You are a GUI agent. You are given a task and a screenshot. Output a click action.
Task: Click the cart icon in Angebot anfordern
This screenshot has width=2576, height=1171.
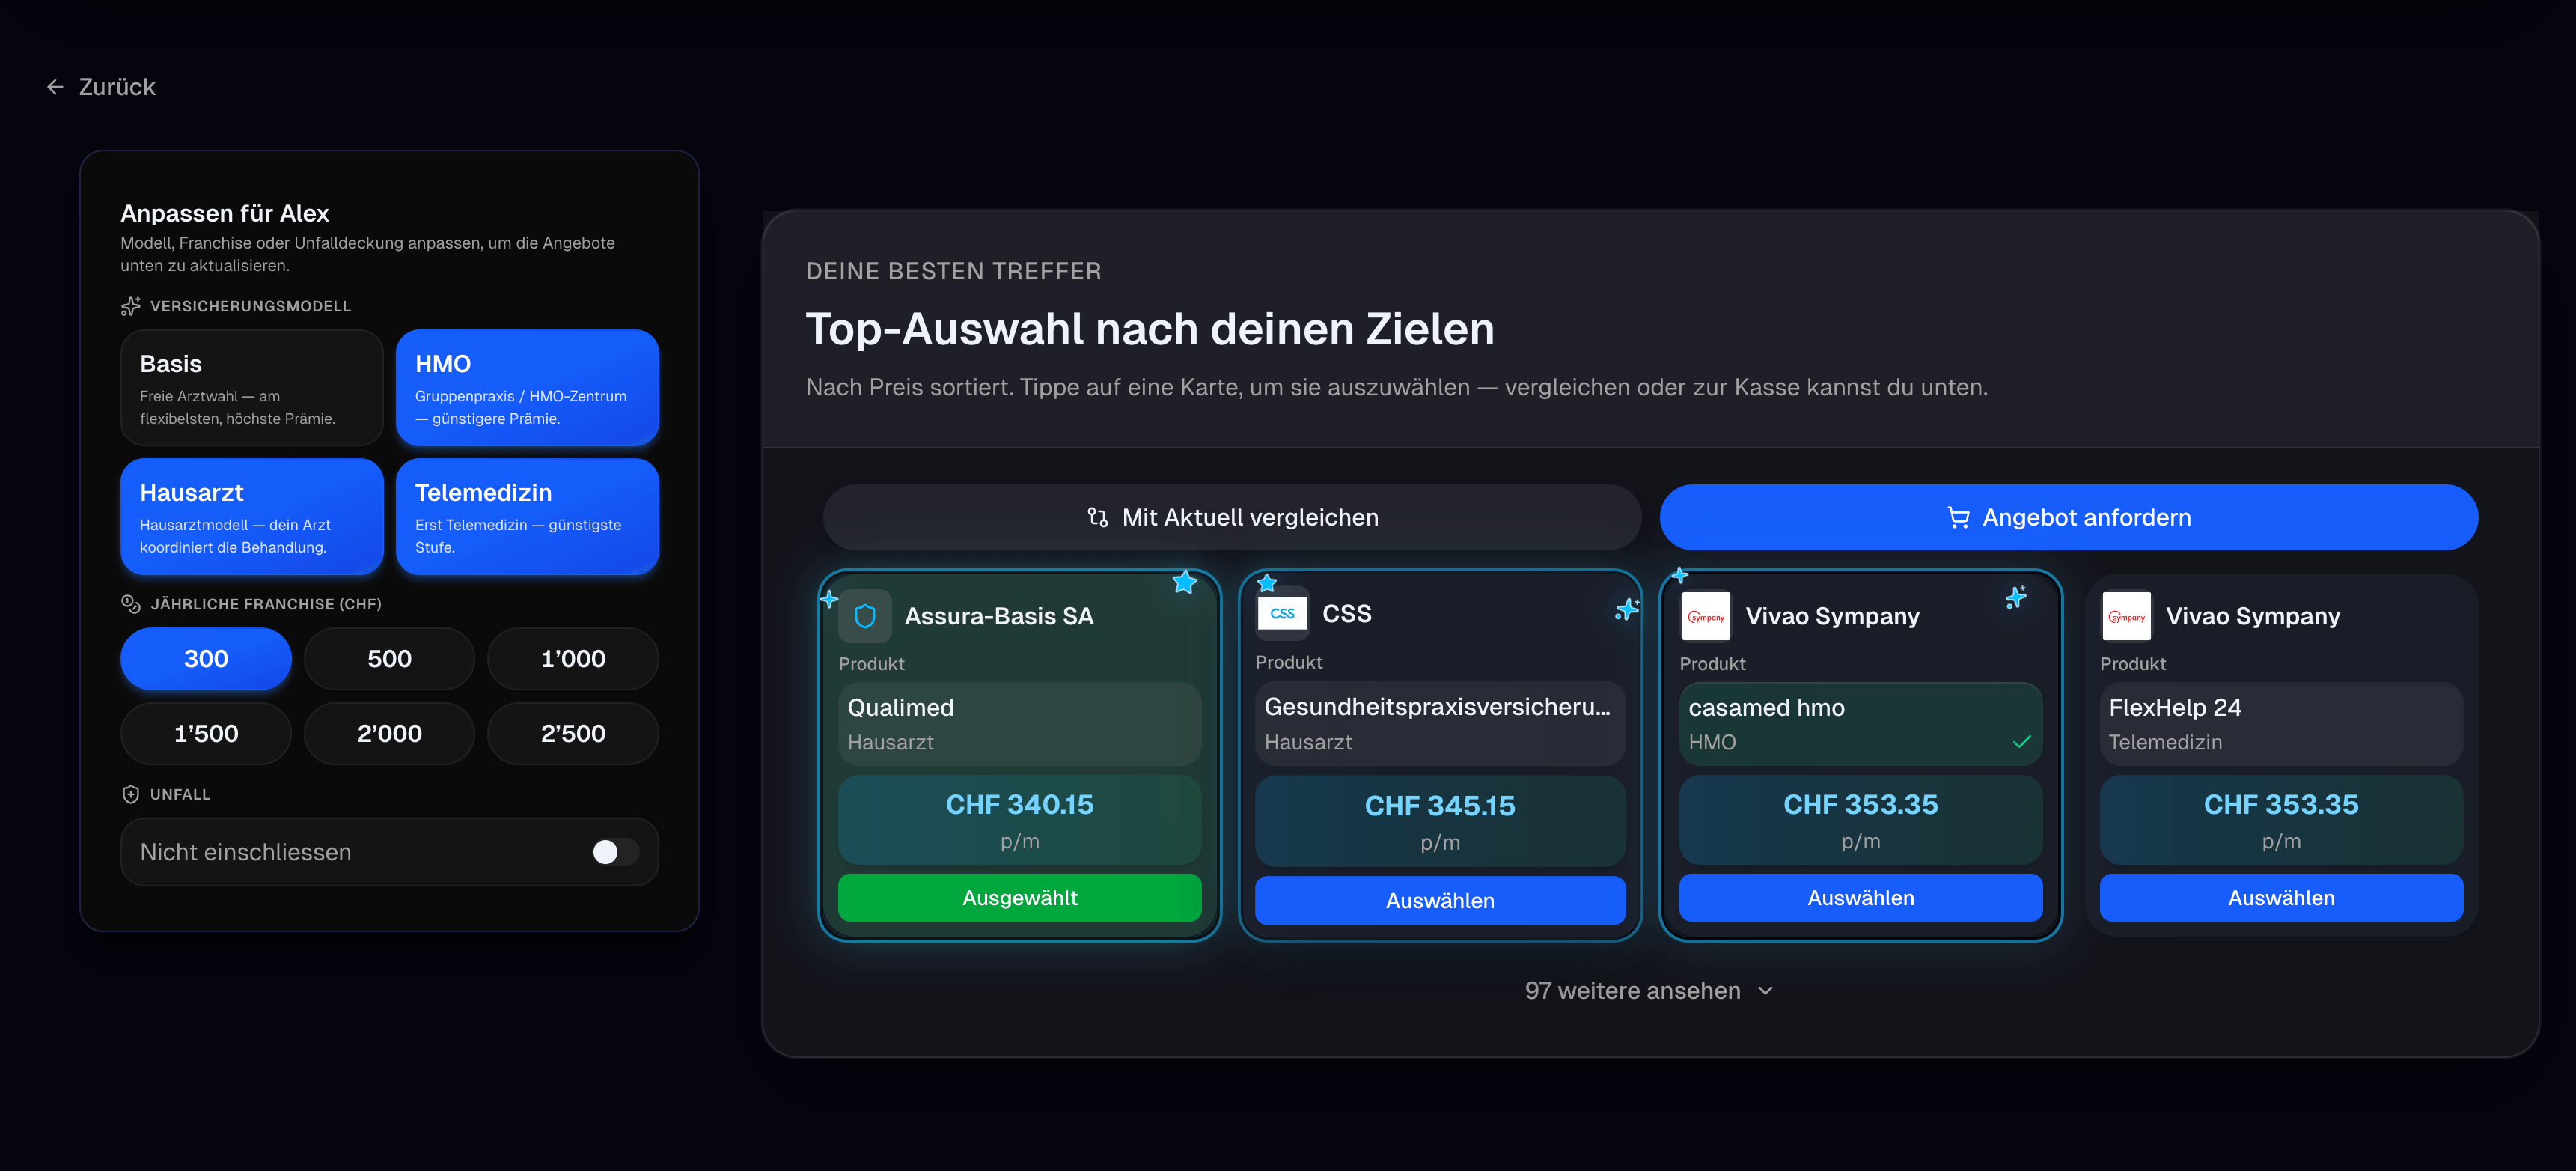point(1958,517)
